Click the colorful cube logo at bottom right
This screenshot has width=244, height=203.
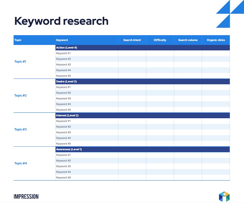pos(224,196)
